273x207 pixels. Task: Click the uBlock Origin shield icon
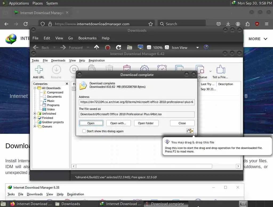(x=257, y=24)
